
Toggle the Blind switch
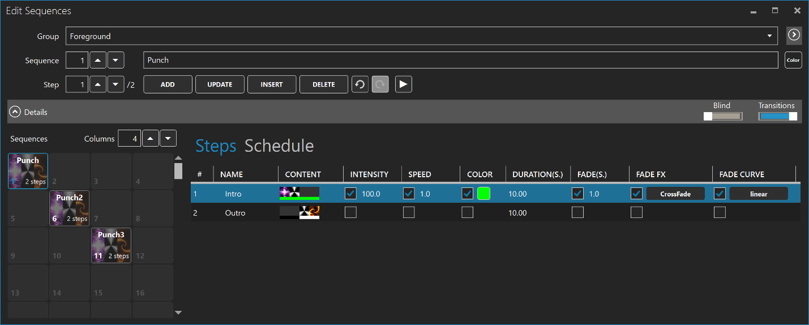point(723,116)
